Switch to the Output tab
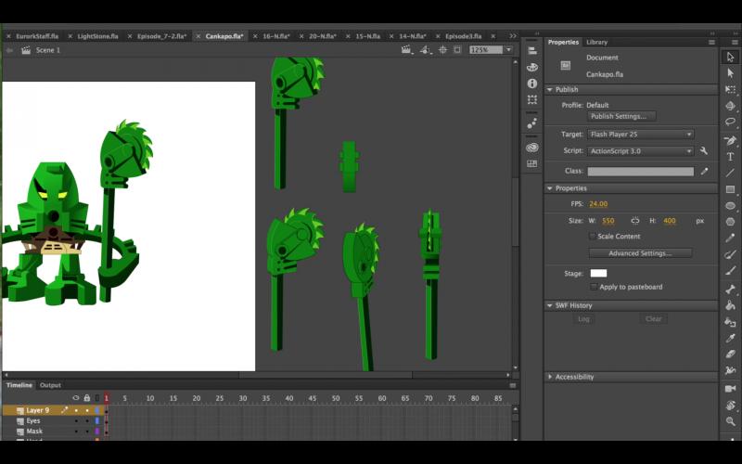742x464 pixels. coord(50,385)
